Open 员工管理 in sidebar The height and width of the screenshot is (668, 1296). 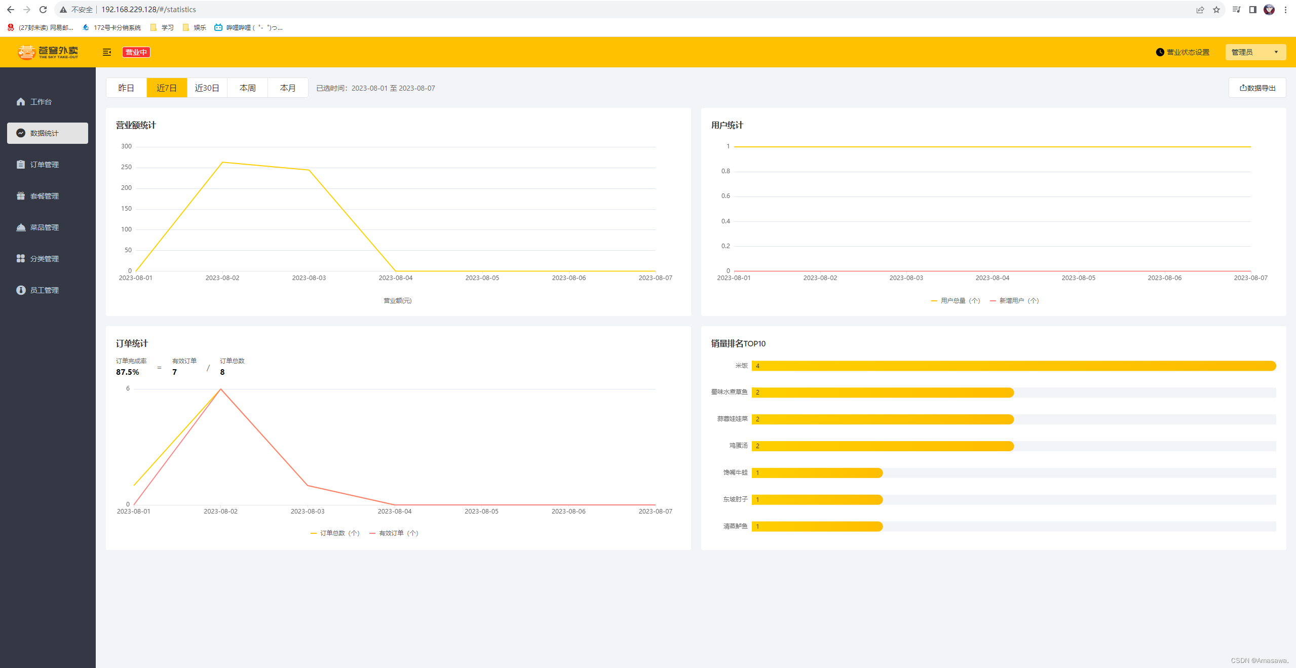click(48, 290)
